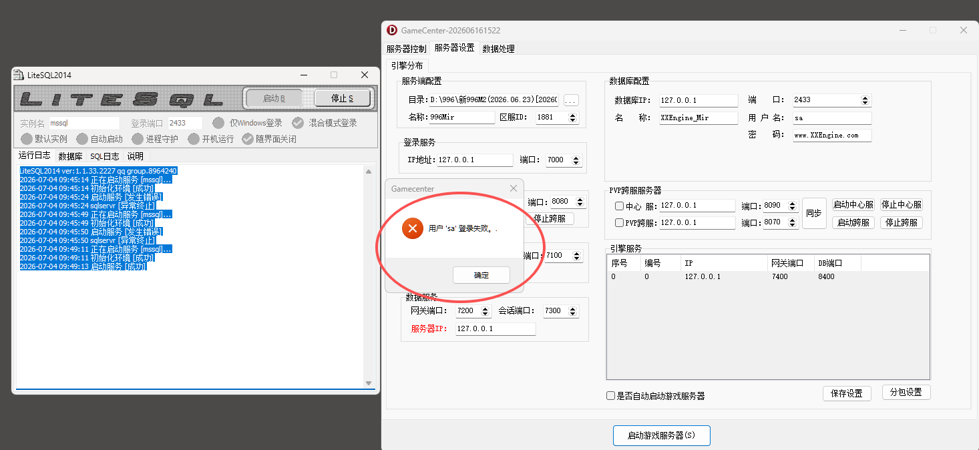979x450 pixels.
Task: Enable 默认实例 option
Action: click(43, 139)
